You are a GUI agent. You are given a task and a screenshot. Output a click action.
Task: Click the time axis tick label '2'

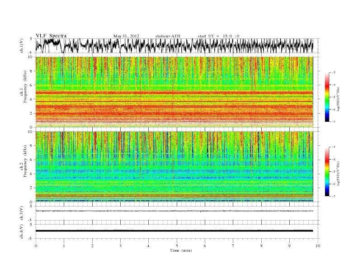(x=92, y=246)
